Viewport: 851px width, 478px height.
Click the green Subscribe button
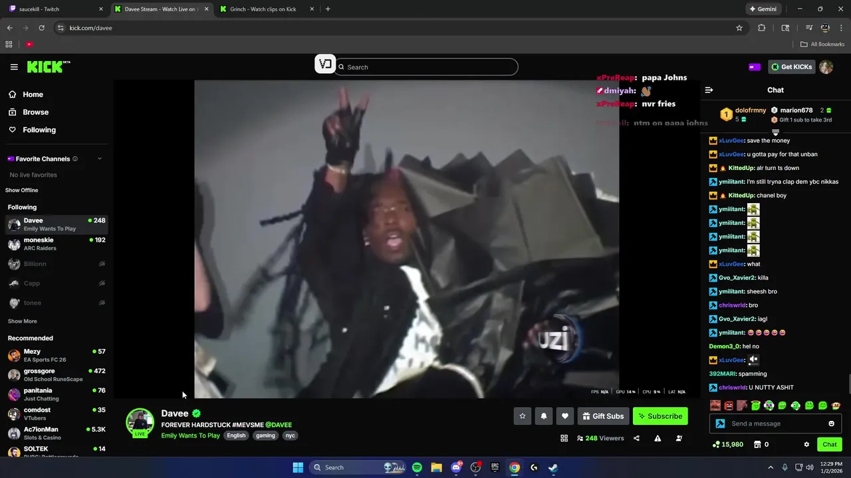coord(660,416)
